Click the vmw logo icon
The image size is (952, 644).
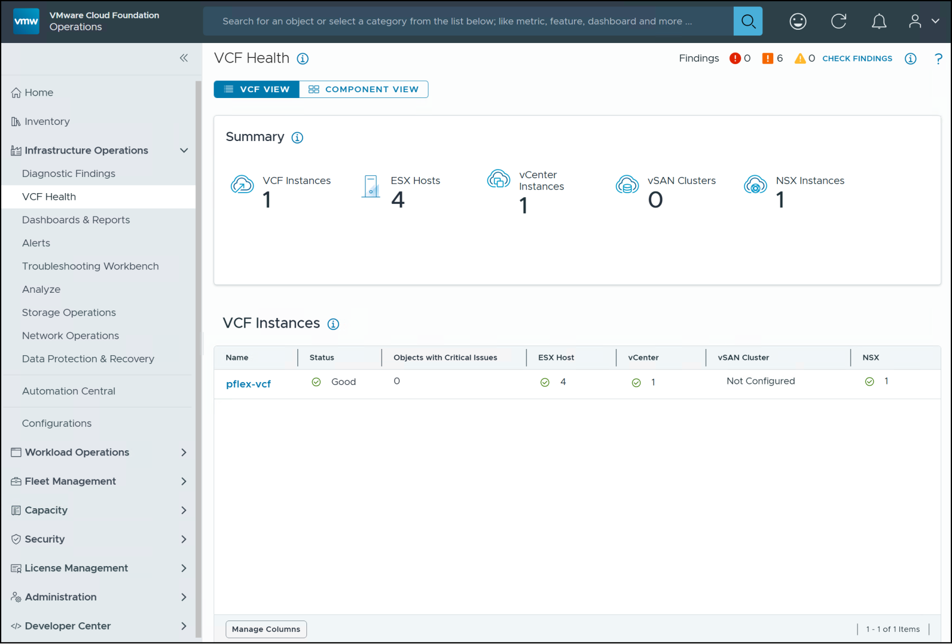click(x=26, y=21)
